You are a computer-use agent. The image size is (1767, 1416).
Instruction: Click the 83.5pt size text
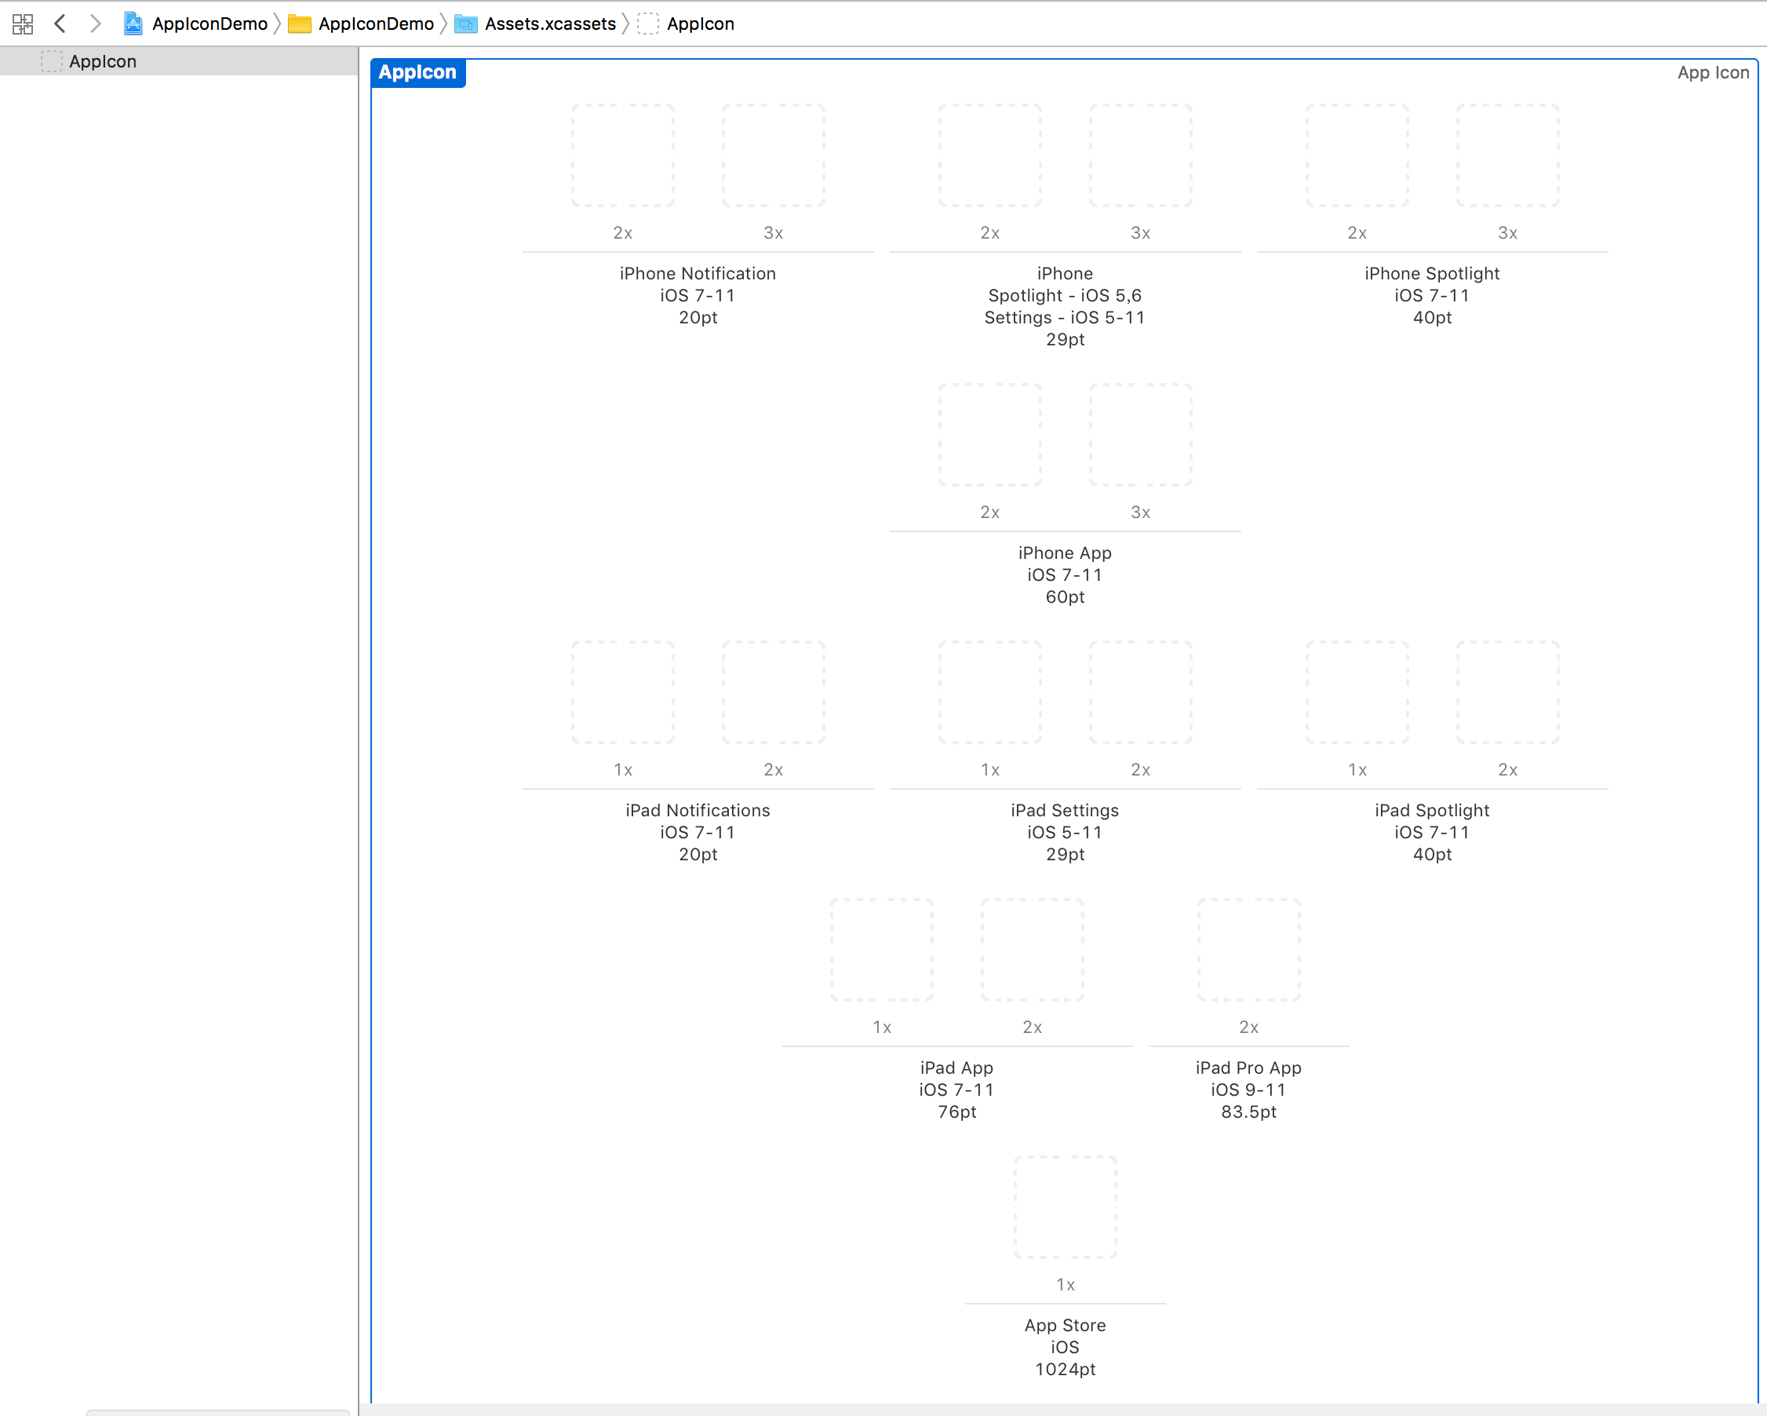(1249, 1111)
